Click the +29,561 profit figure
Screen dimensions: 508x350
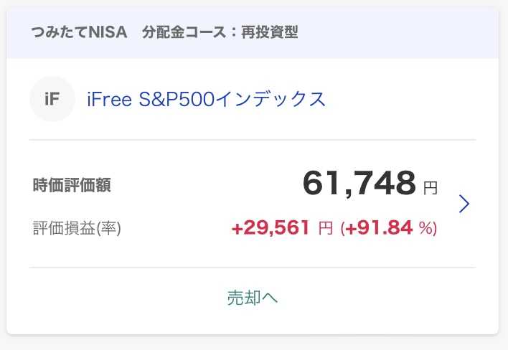tap(271, 227)
